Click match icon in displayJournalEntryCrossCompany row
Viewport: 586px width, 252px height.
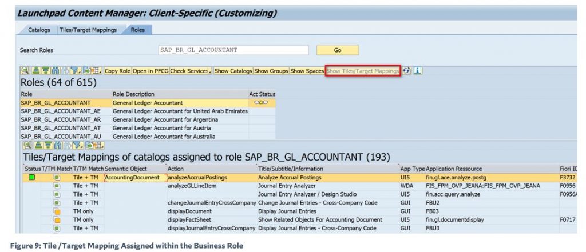pyautogui.click(x=57, y=228)
